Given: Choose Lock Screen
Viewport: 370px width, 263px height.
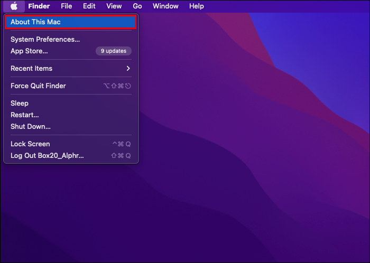Looking at the screenshot, I should 70,144.
